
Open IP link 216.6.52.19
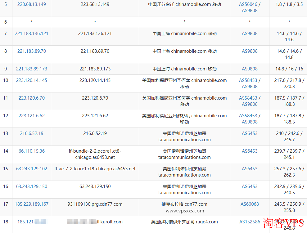(32, 133)
